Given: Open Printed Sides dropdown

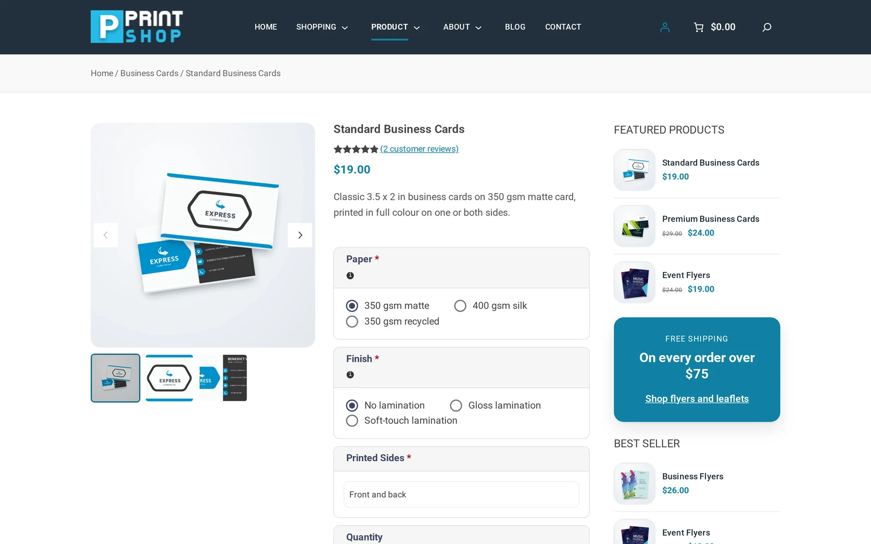Looking at the screenshot, I should pos(461,494).
